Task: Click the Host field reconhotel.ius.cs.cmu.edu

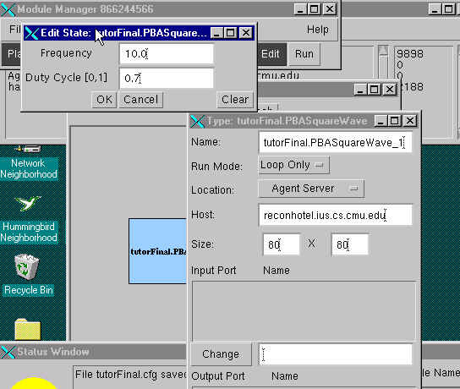Action: pos(336,215)
